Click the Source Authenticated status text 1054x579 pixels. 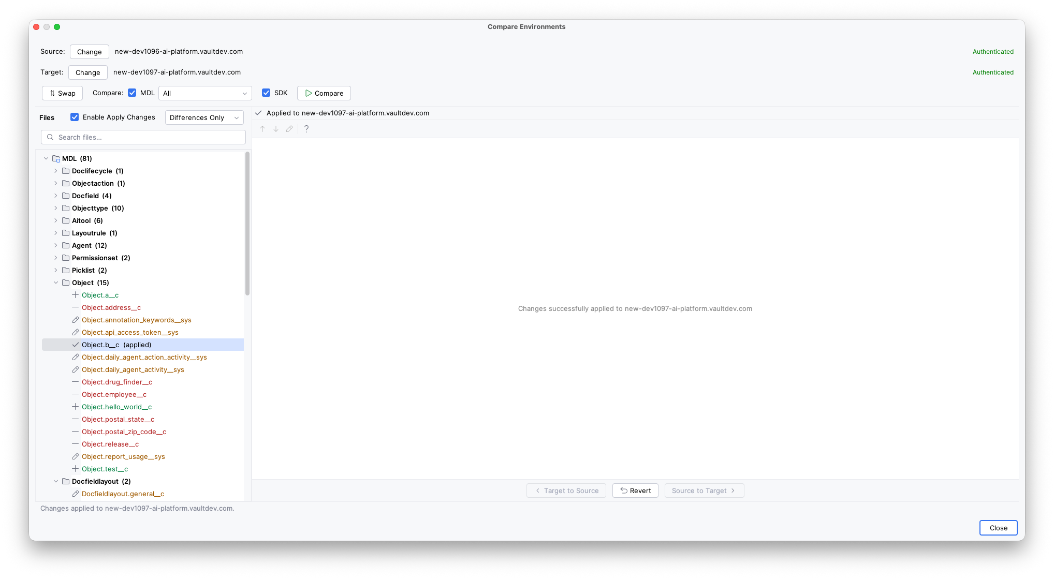pos(993,52)
